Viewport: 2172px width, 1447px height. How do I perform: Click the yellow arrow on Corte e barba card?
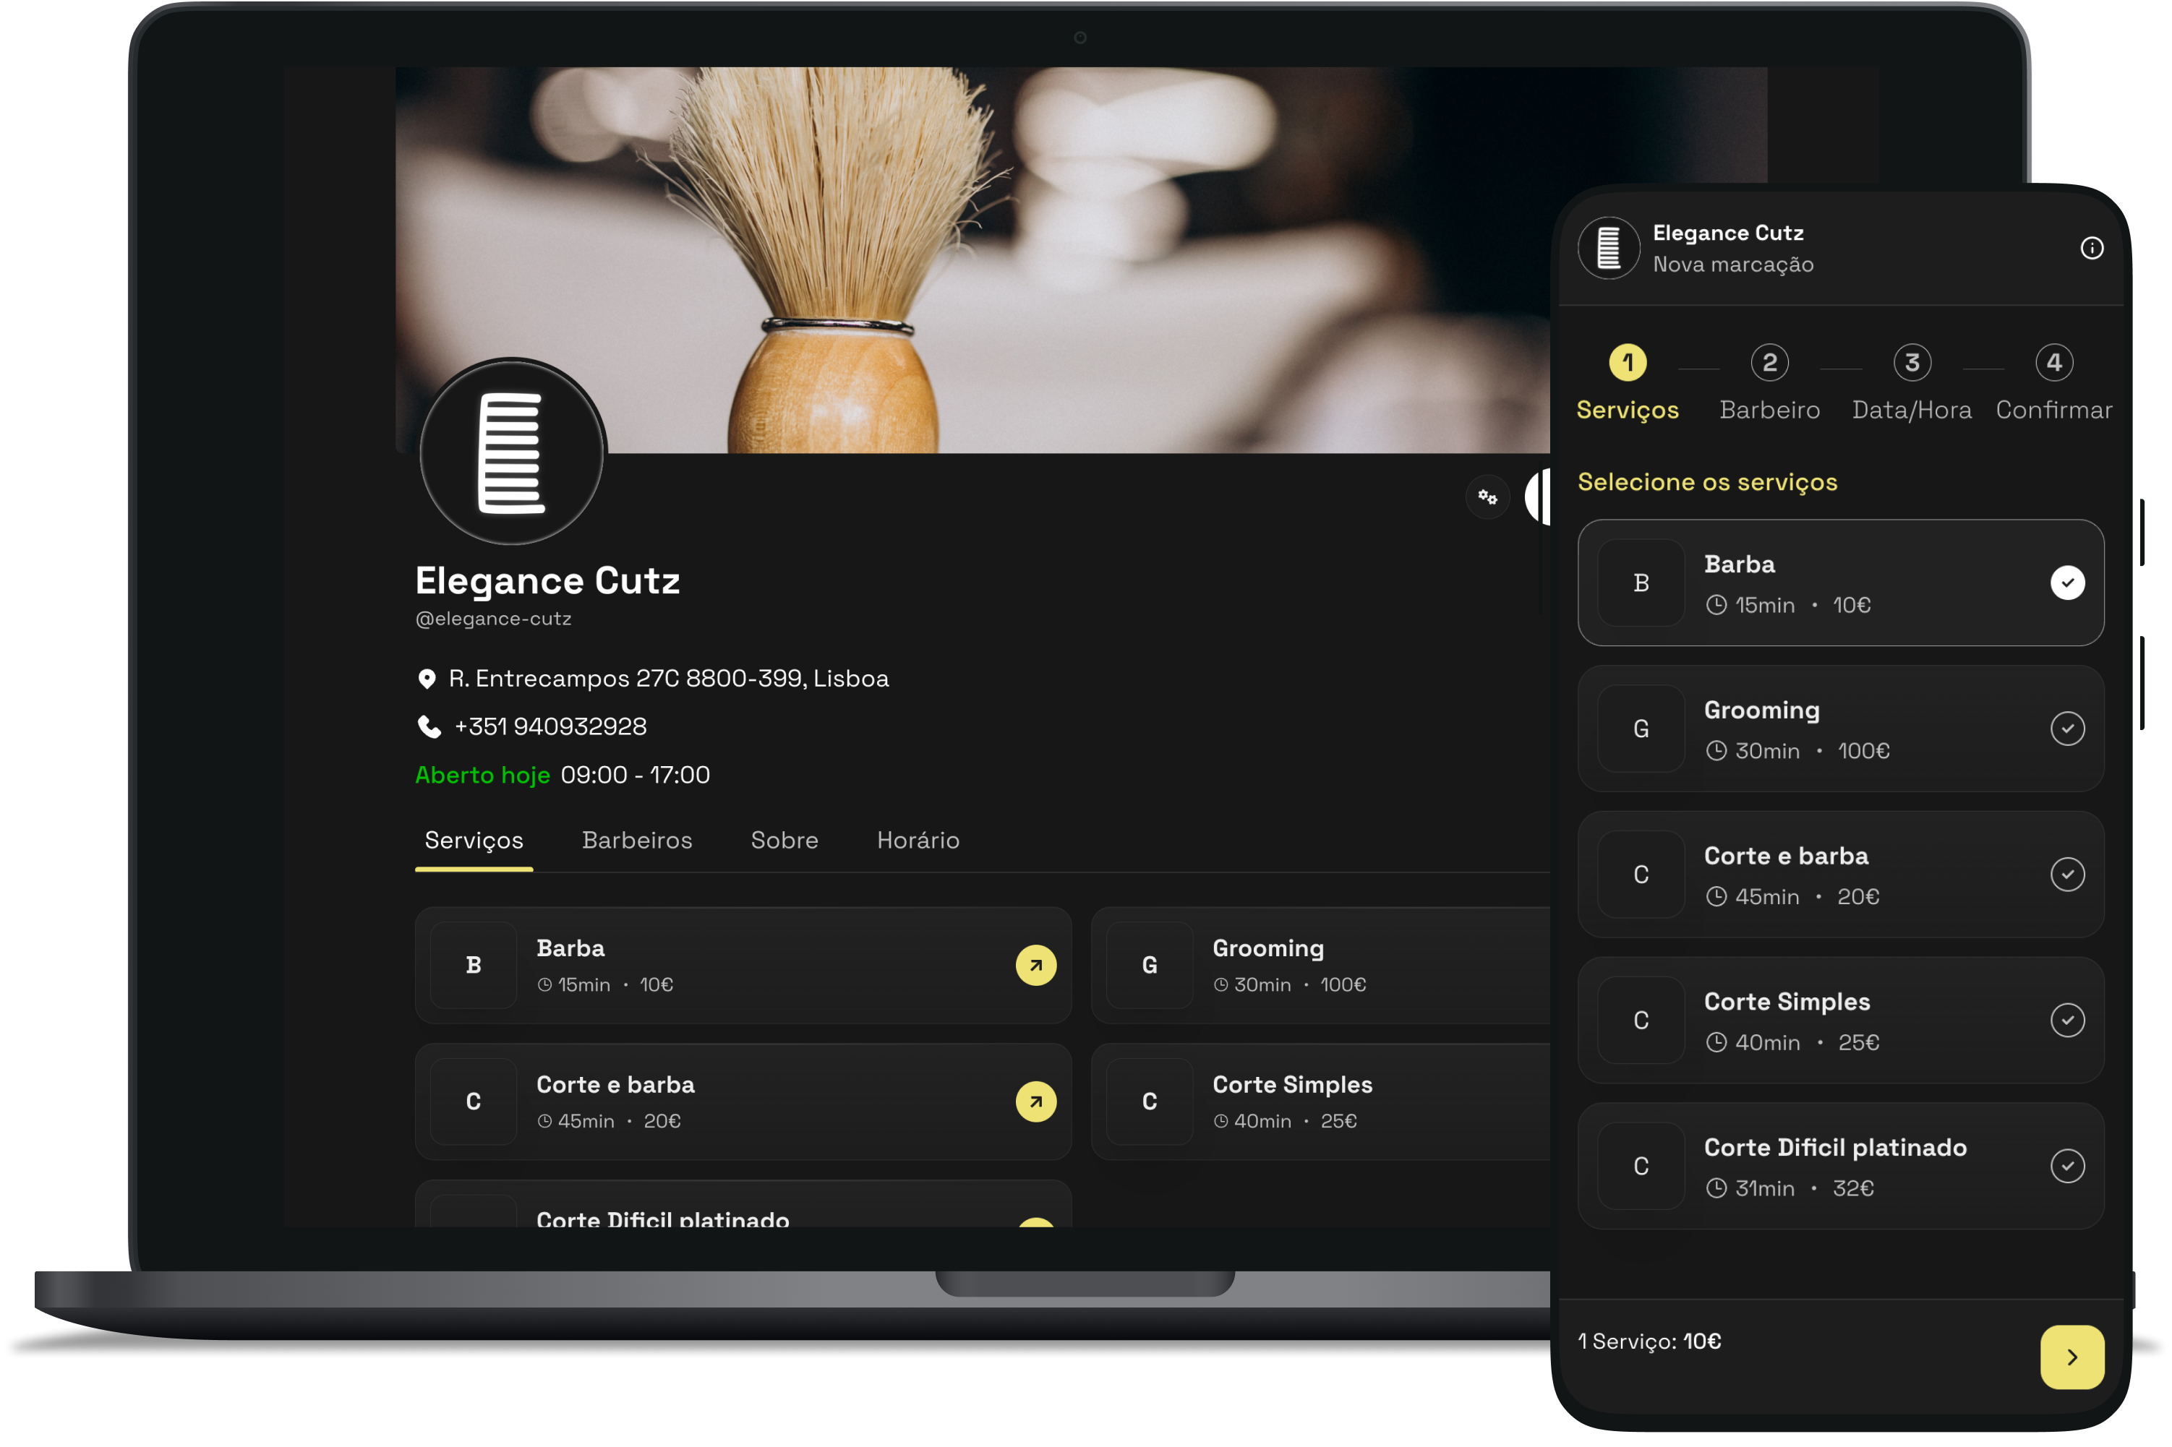click(x=1035, y=1102)
